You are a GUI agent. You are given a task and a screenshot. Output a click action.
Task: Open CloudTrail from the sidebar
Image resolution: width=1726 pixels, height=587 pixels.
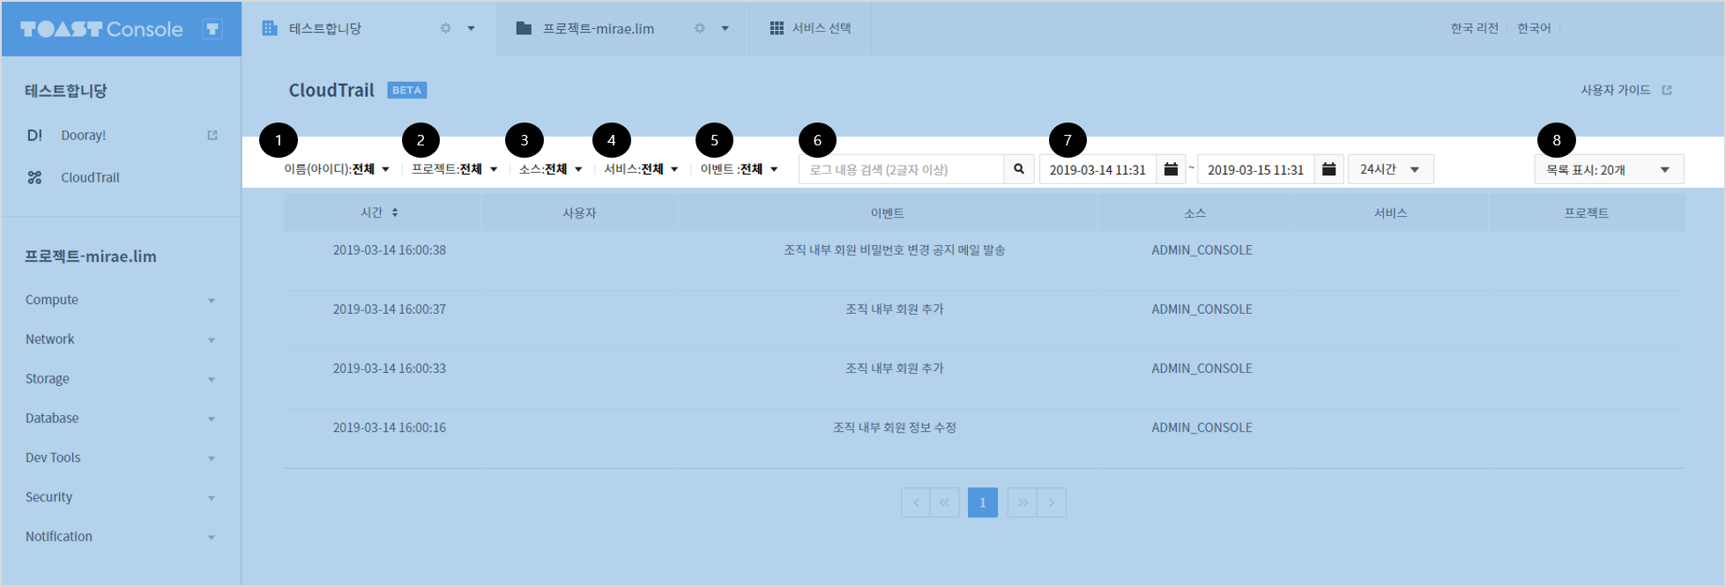tap(90, 177)
